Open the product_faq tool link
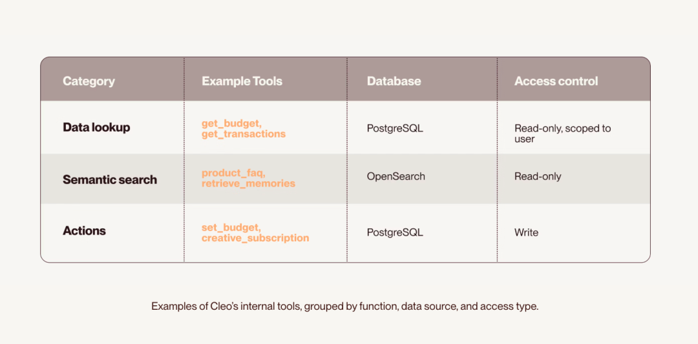698x344 pixels. pyautogui.click(x=233, y=173)
